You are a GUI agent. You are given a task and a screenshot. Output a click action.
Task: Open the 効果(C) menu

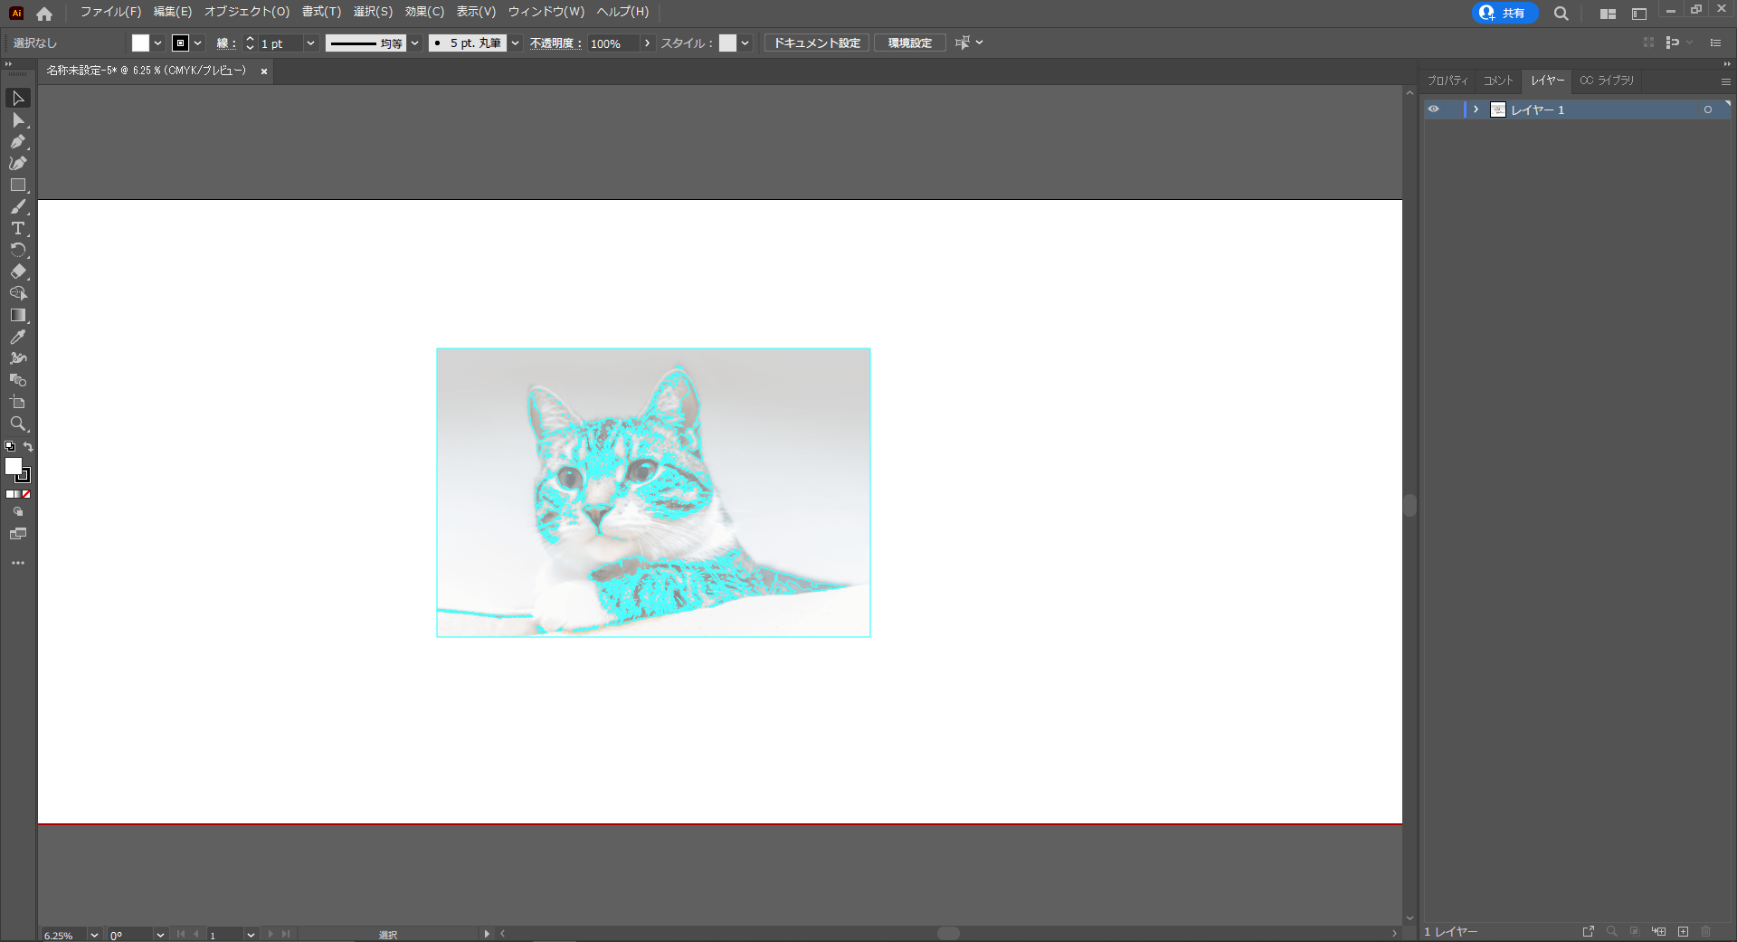point(424,12)
